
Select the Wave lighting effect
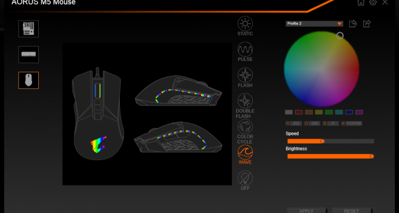[245, 152]
